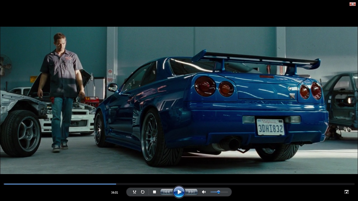Viewport: 358px width, 201px height.
Task: Click the large blue Play button
Action: pos(179,192)
